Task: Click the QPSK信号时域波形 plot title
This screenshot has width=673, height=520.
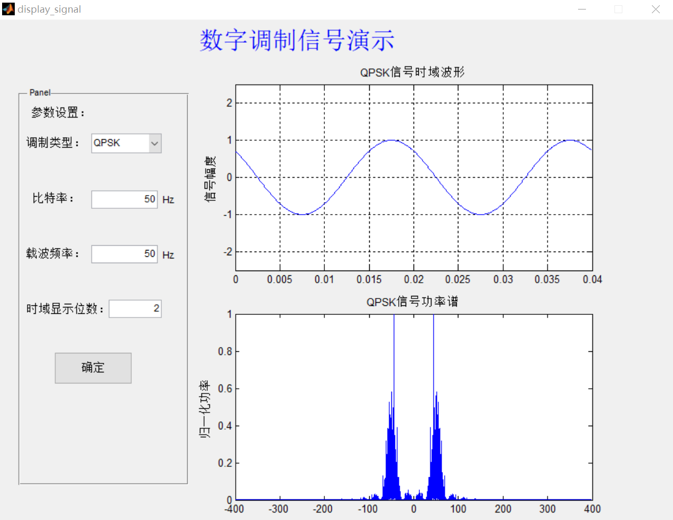Action: coord(412,72)
